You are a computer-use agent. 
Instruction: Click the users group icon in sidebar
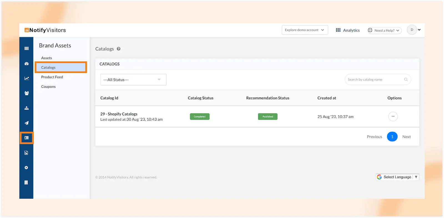26,93
